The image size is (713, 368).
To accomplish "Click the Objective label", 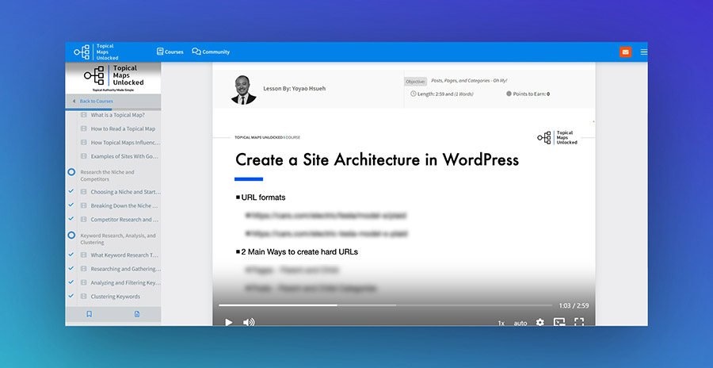I will coord(416,82).
